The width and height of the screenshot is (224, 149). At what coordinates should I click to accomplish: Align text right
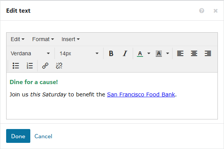208,54
